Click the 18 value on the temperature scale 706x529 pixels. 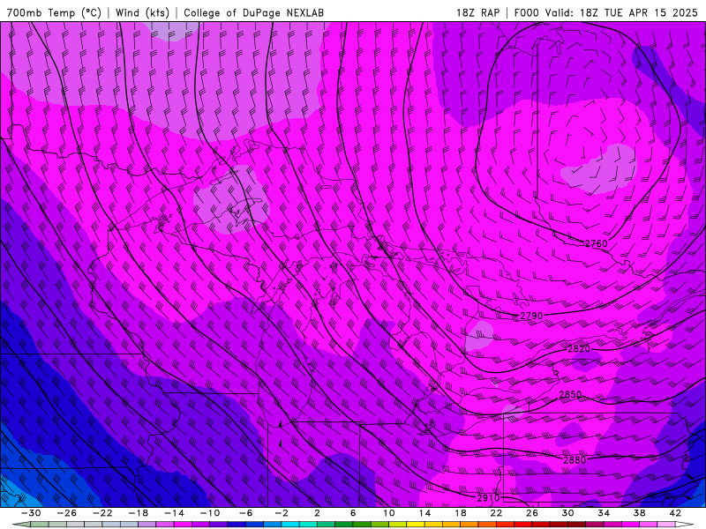pos(460,513)
